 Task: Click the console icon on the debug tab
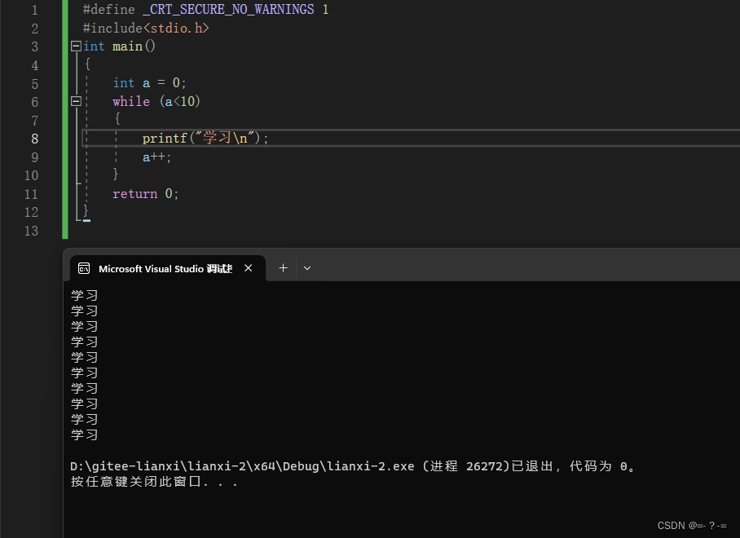coord(84,267)
